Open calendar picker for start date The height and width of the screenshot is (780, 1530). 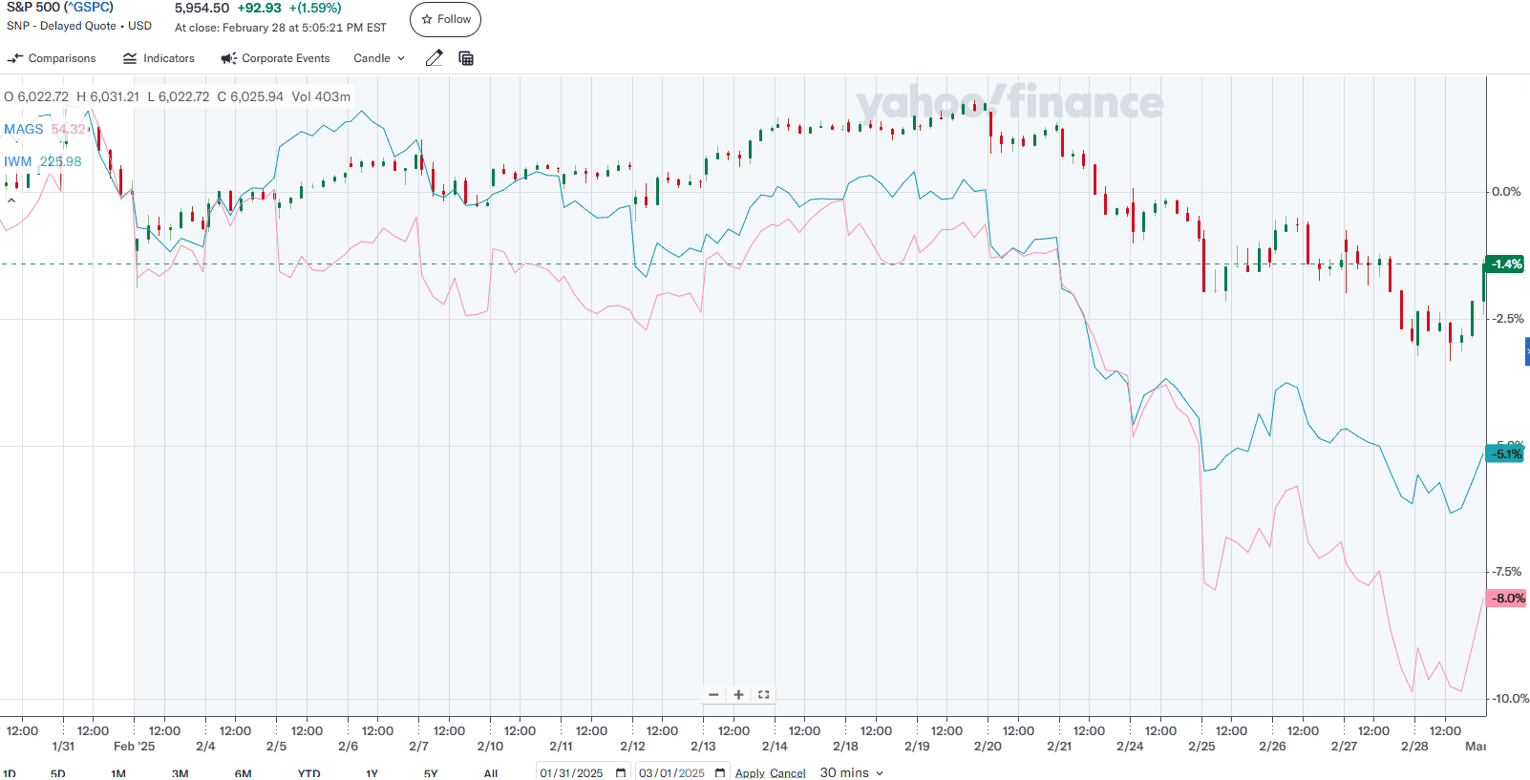pyautogui.click(x=621, y=773)
